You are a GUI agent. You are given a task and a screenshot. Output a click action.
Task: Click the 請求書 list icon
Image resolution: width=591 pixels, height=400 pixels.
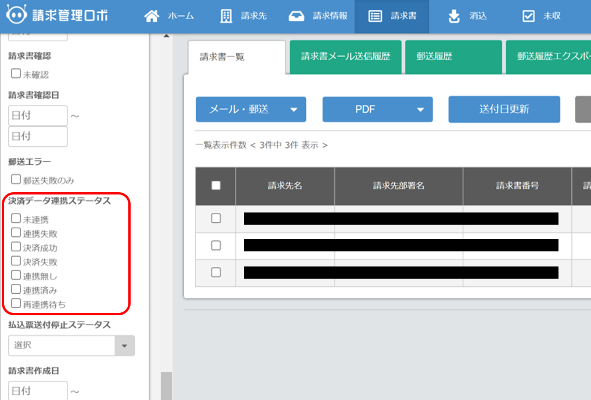(x=375, y=16)
